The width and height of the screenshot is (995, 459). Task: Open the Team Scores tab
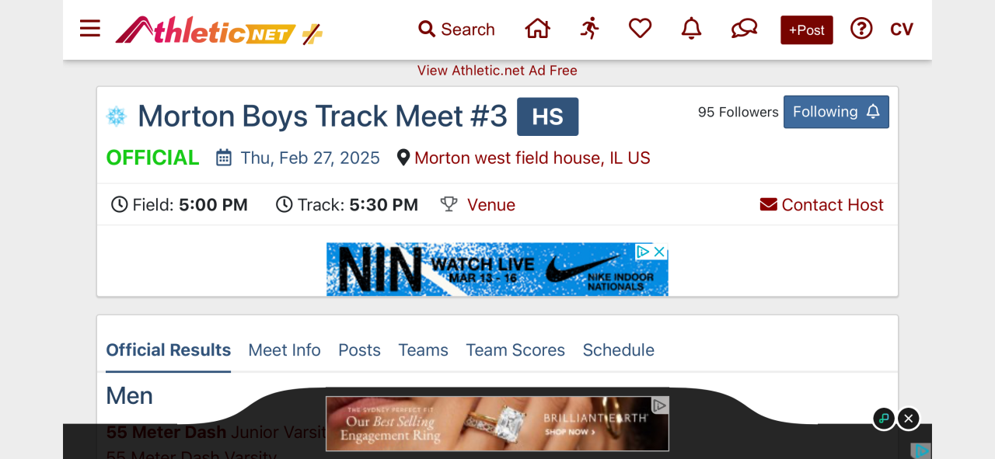pyautogui.click(x=515, y=350)
